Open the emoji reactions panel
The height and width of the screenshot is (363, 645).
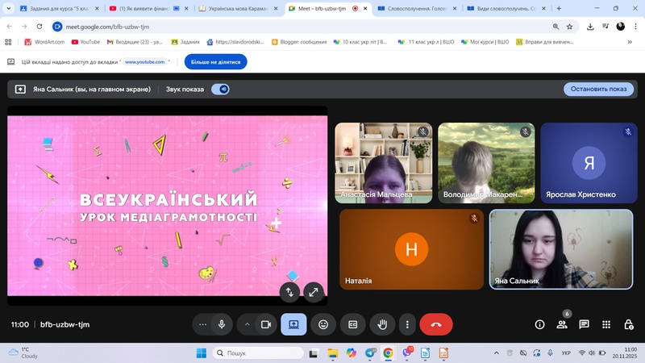[323, 324]
